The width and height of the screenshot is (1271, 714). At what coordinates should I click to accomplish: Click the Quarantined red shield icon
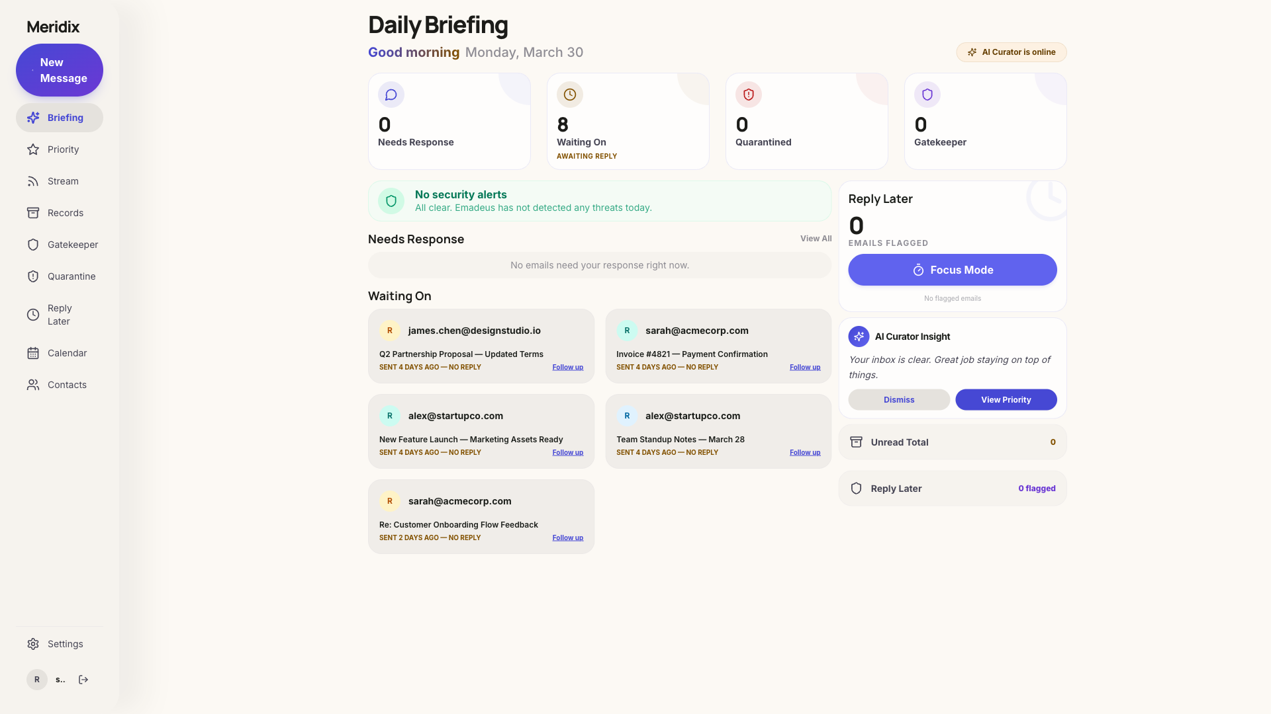point(749,95)
